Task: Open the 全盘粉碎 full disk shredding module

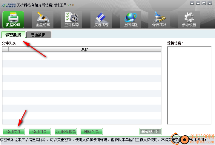Action: click(x=43, y=20)
